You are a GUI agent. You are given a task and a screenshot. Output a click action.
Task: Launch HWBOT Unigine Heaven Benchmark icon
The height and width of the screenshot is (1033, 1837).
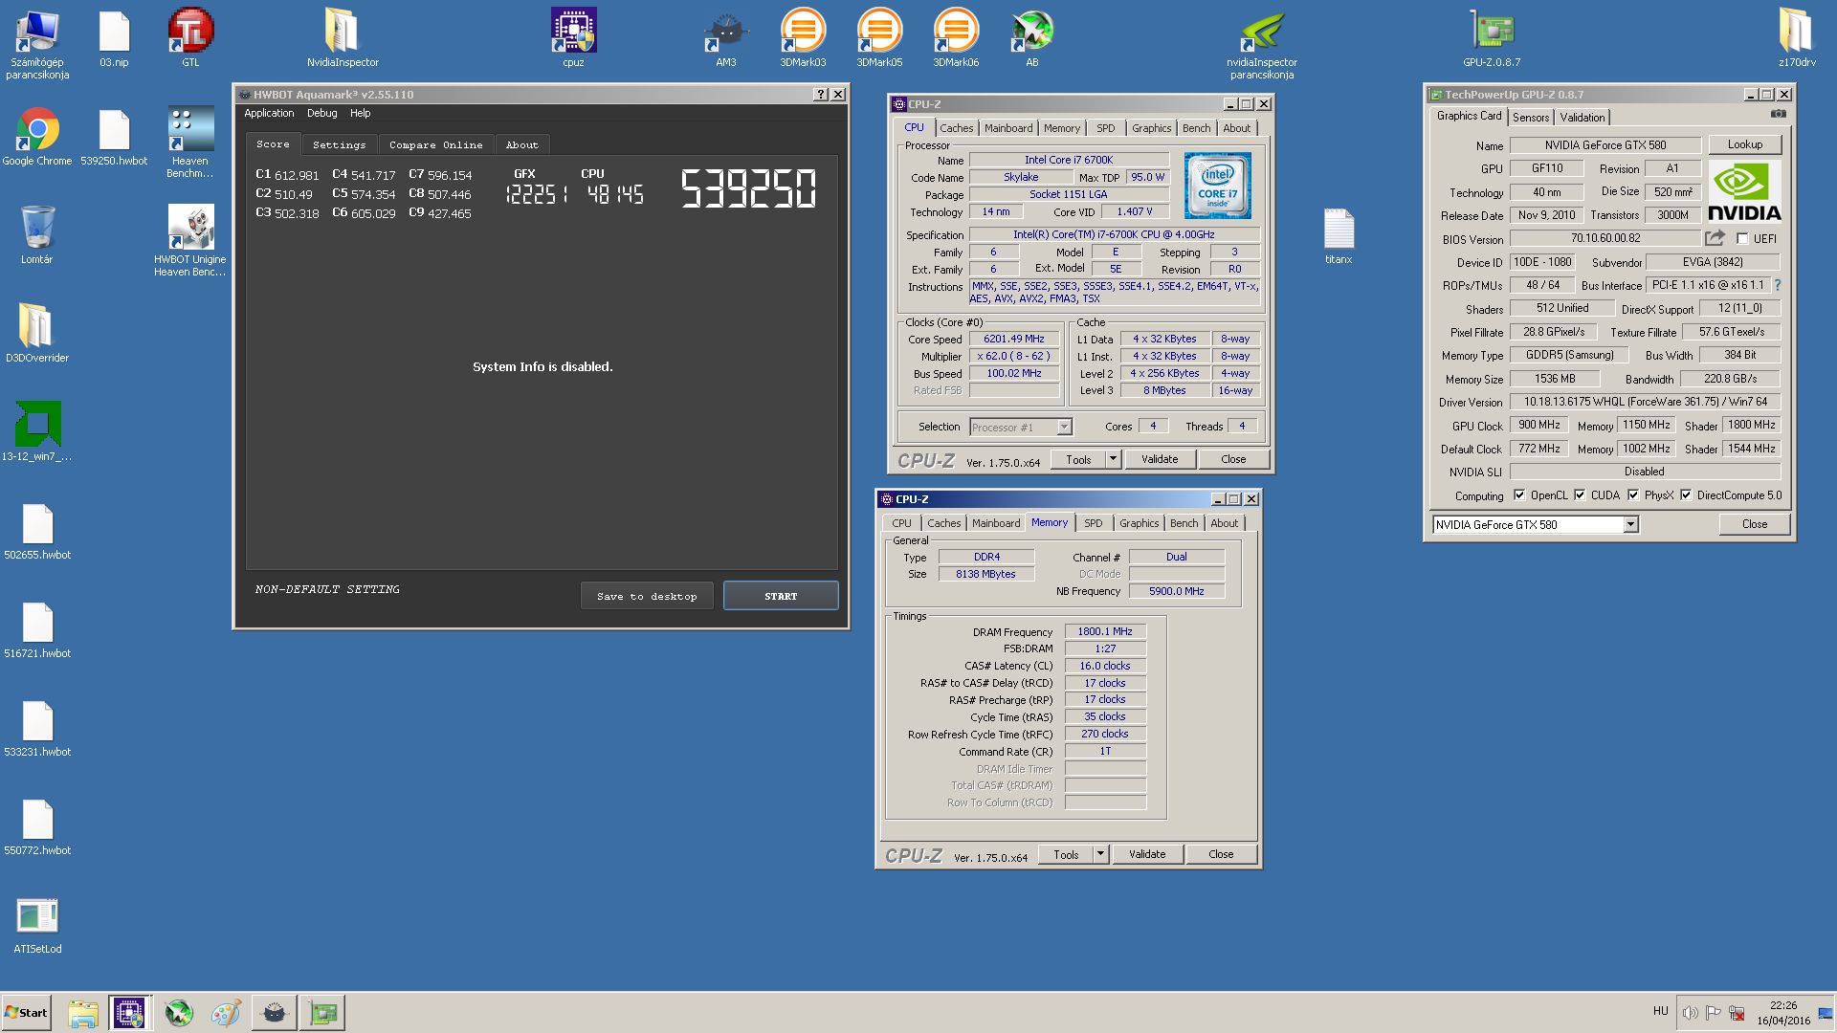coord(190,240)
